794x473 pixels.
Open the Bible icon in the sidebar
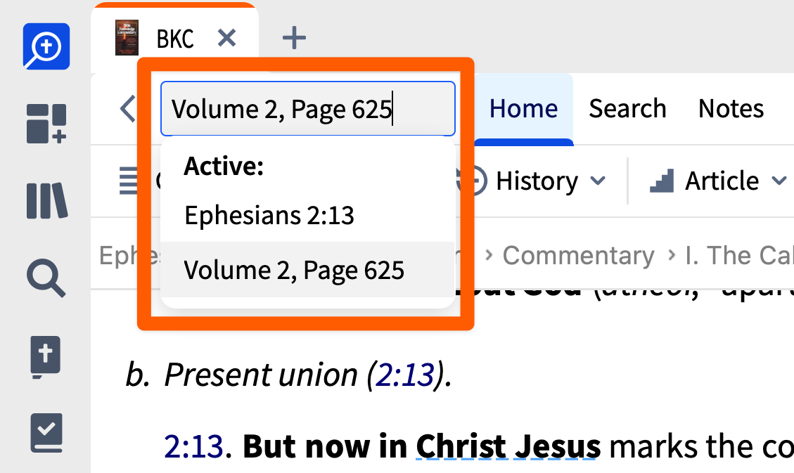point(46,356)
